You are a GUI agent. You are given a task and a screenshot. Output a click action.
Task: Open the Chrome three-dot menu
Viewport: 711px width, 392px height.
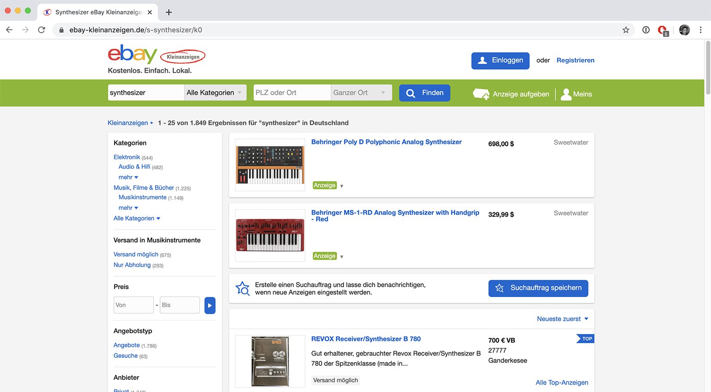point(700,30)
